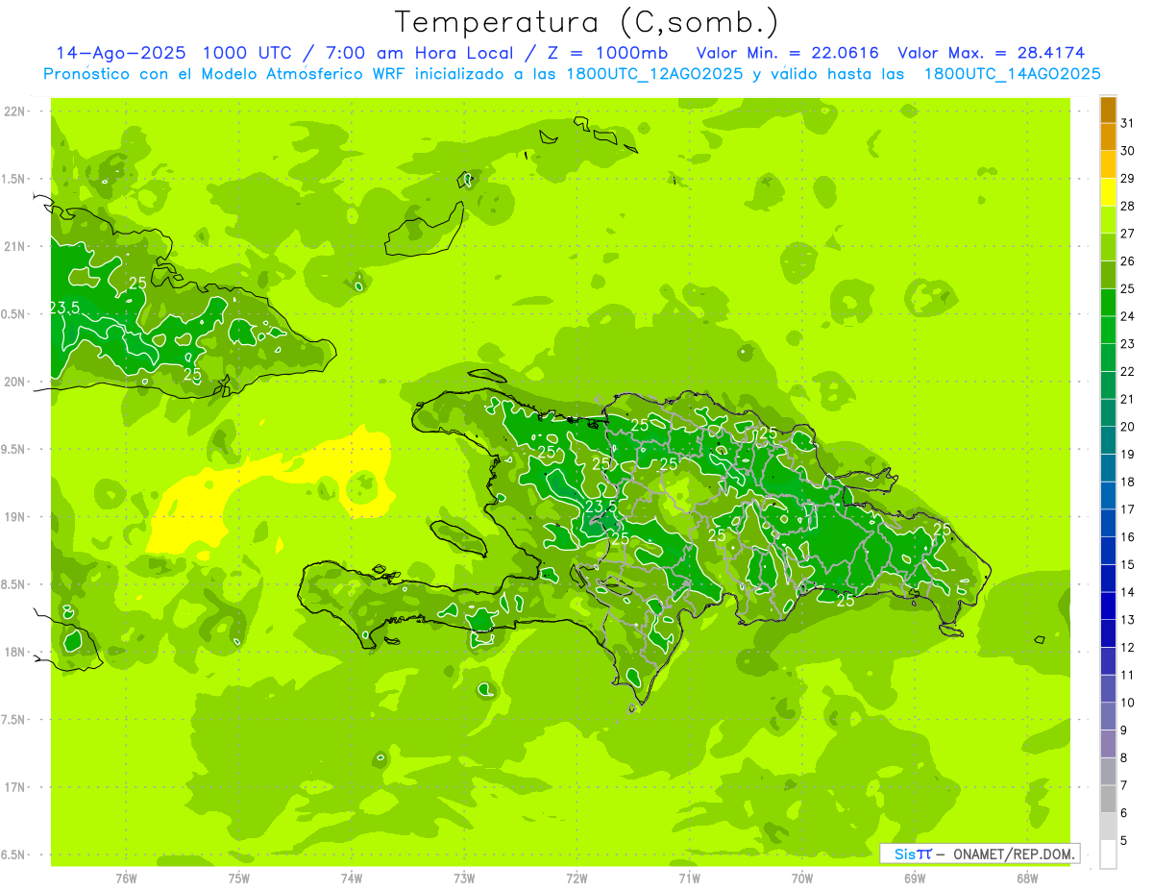Click legend value "24" on the color scale
This screenshot has width=1153, height=891.
click(1128, 316)
